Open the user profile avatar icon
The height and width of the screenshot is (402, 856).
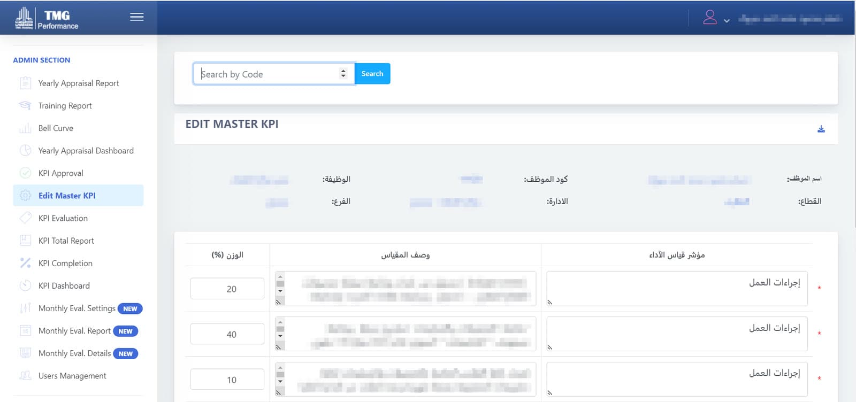[x=710, y=17]
